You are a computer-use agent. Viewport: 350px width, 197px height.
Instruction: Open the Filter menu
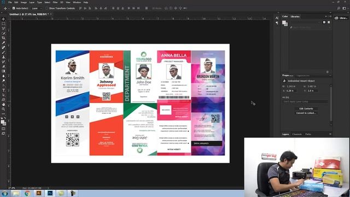pyautogui.click(x=55, y=2)
